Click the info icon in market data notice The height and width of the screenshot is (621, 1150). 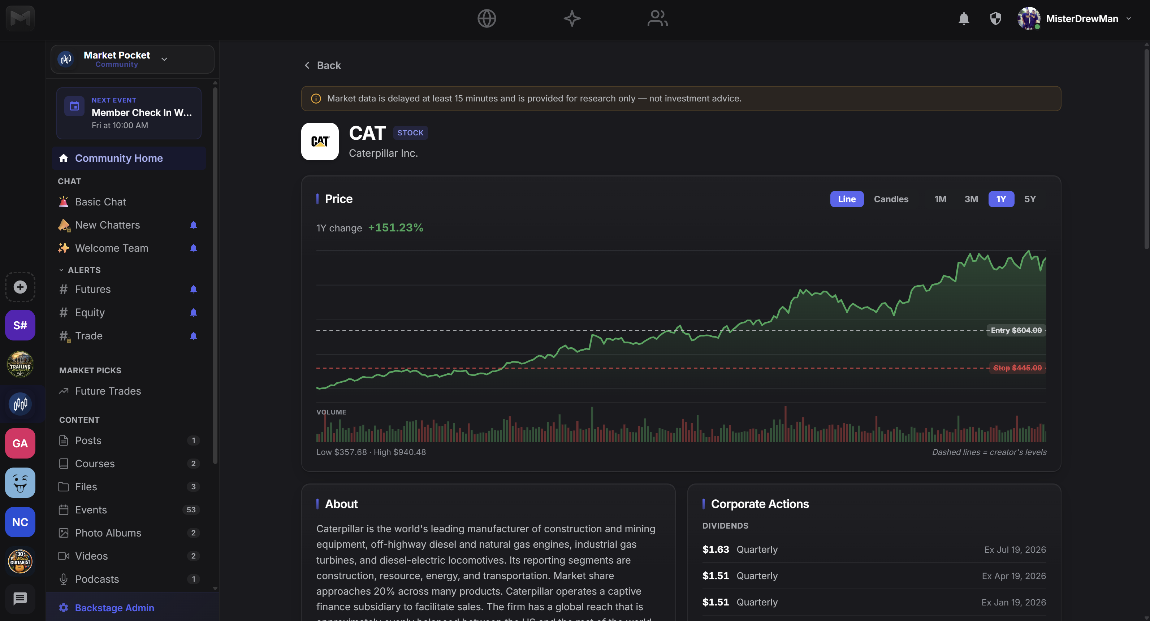(x=316, y=99)
